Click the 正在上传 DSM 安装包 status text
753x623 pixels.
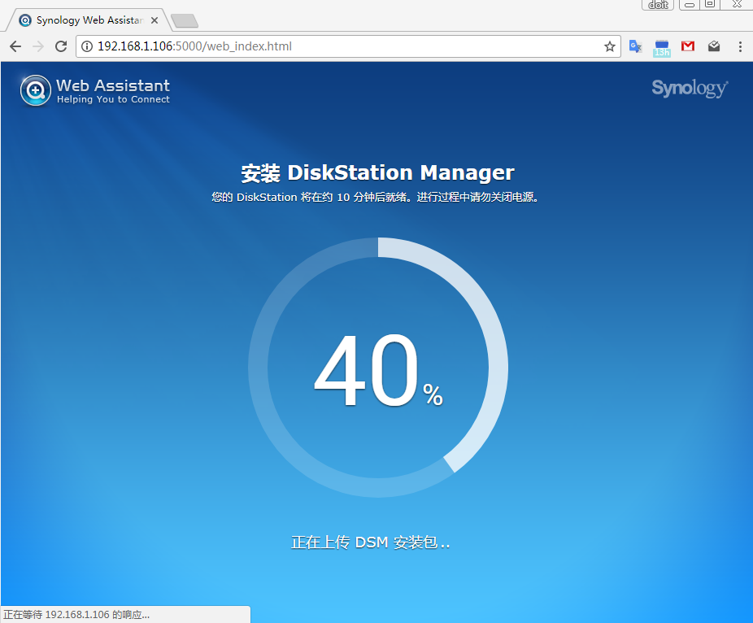pos(371,542)
